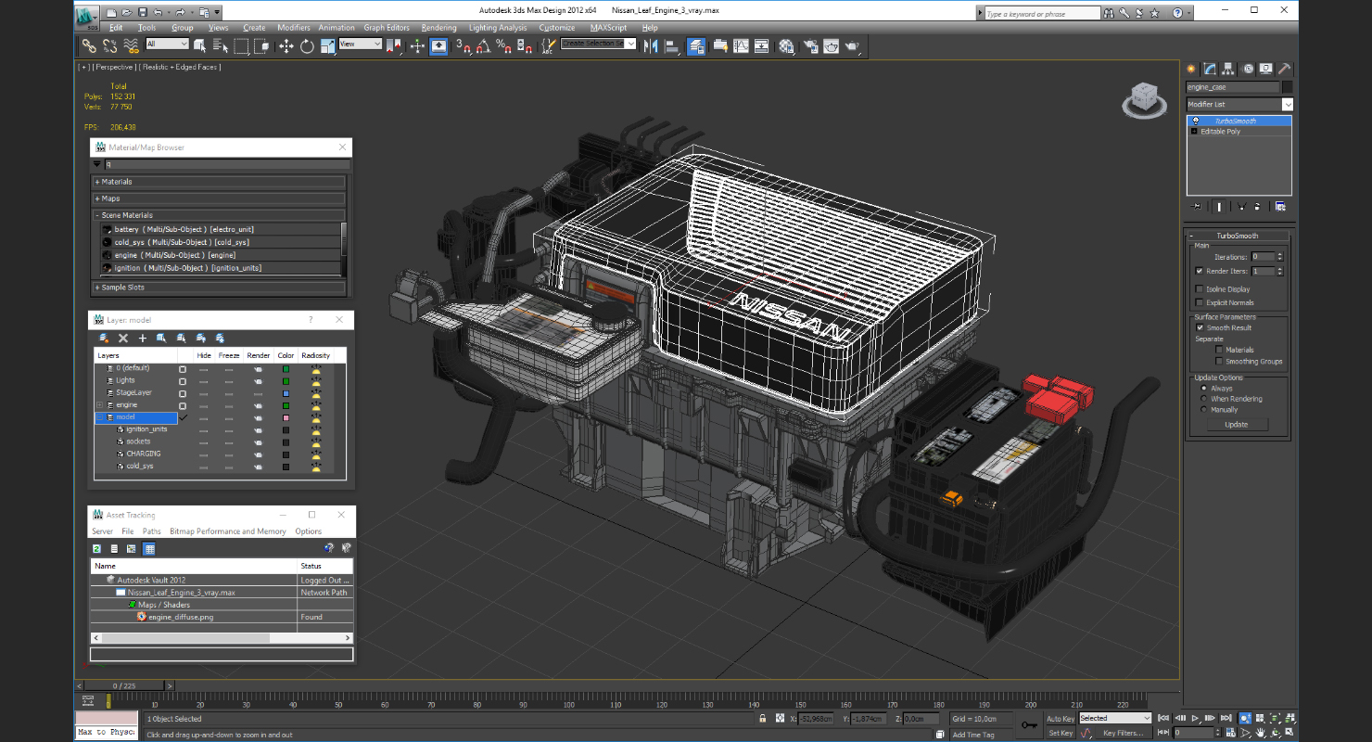This screenshot has width=1372, height=742.
Task: Click Go to Start playback button
Action: [1163, 718]
